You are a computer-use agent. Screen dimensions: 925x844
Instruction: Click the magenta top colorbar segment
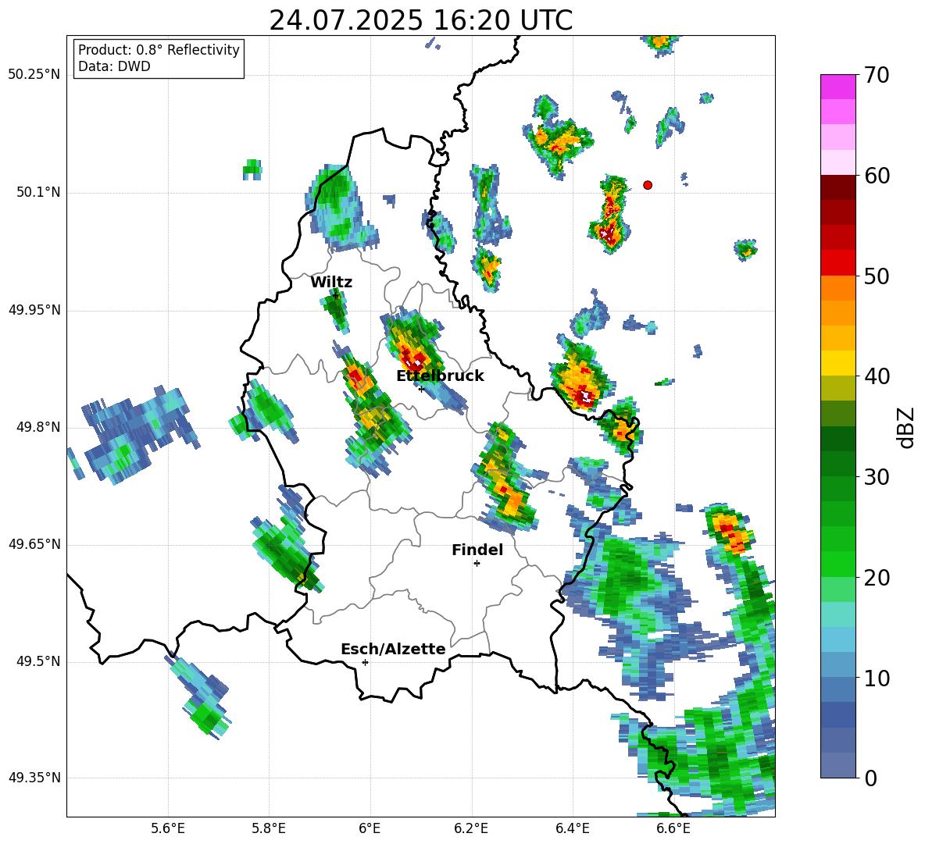pyautogui.click(x=837, y=87)
